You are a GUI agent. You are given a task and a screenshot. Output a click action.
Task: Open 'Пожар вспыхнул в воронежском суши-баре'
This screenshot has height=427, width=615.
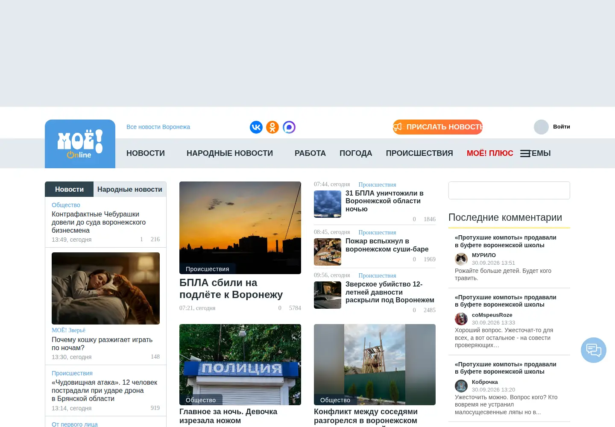click(x=387, y=245)
